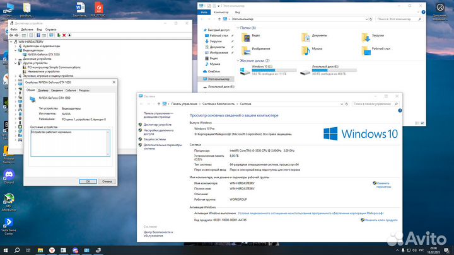Click Изменить параметры link
454x255 pixels.
pos(383,185)
